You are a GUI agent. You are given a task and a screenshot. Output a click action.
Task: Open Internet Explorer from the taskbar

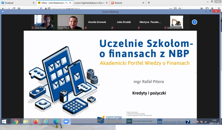pos(46,122)
